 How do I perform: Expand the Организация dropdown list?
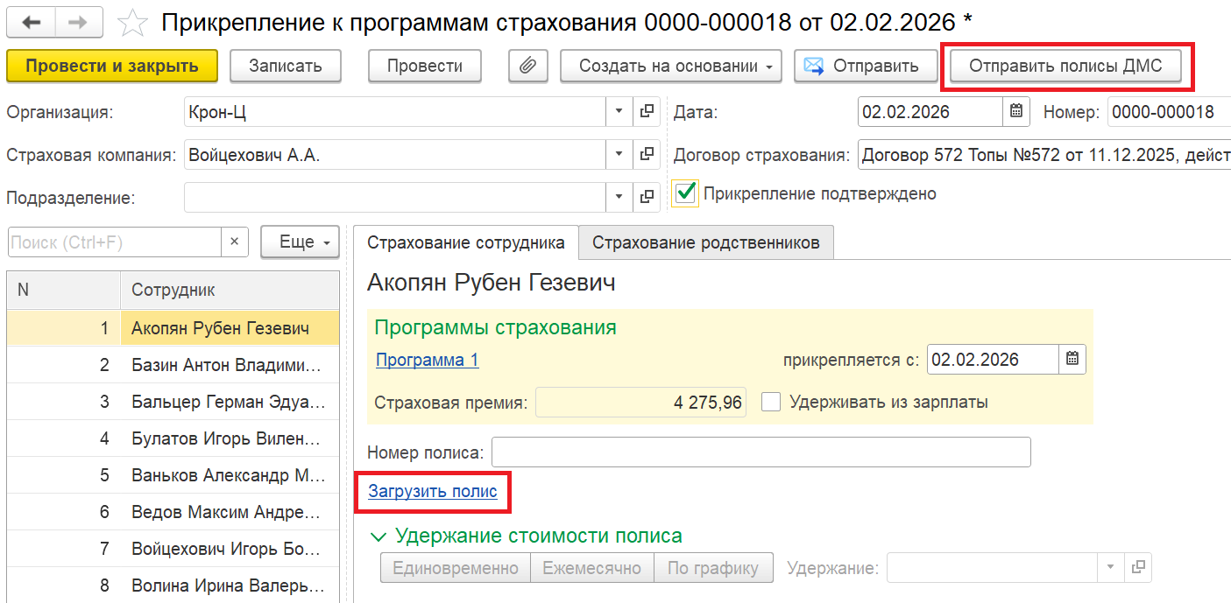point(619,112)
